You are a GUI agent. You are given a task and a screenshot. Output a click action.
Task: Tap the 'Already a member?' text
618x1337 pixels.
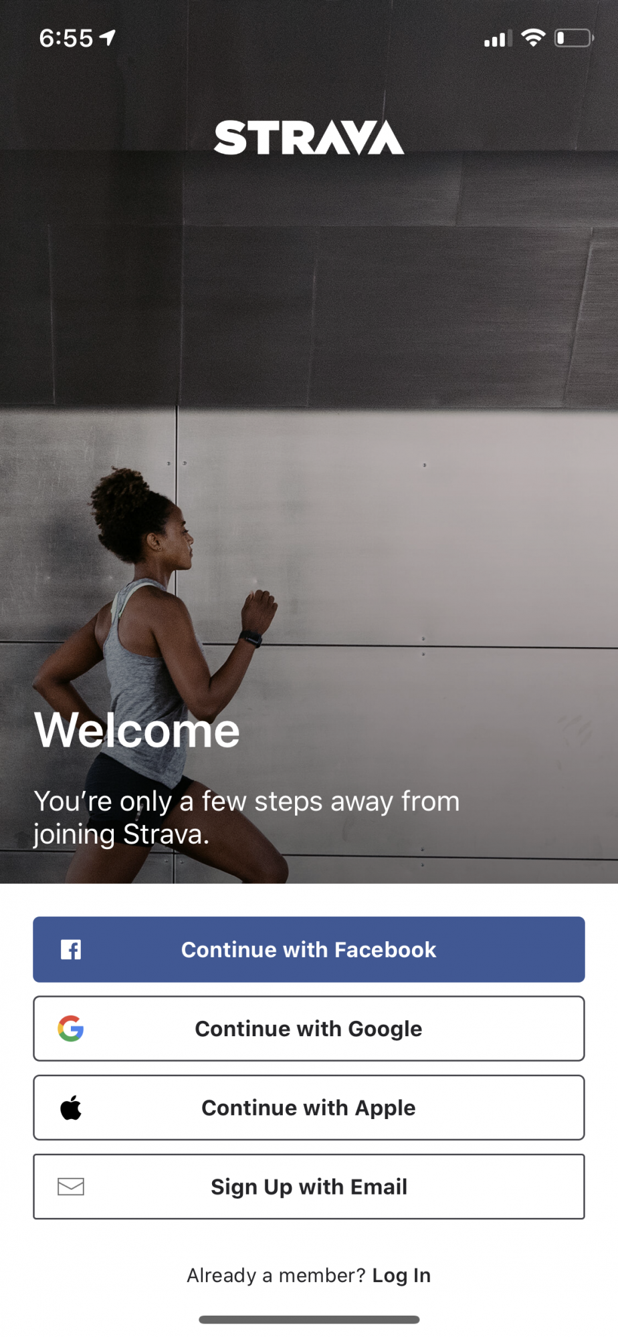(x=276, y=1275)
